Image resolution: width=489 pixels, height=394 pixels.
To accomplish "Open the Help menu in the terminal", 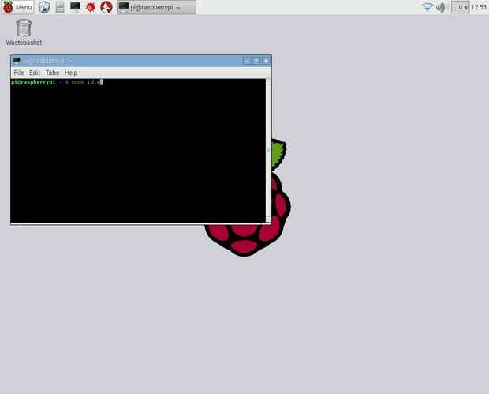I will coord(71,73).
